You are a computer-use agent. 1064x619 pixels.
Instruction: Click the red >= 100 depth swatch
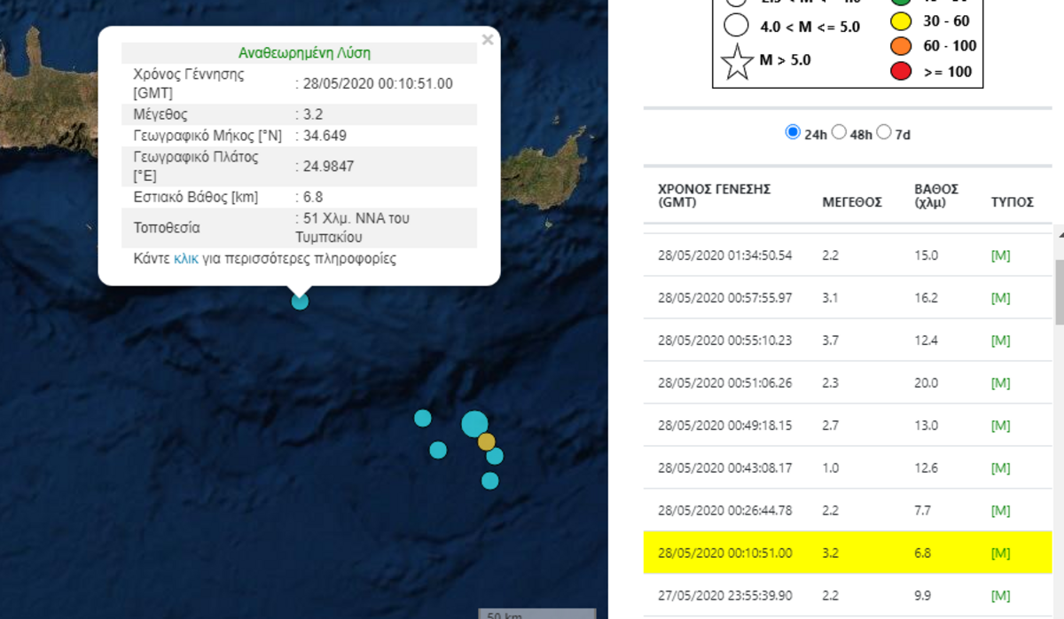click(x=902, y=71)
